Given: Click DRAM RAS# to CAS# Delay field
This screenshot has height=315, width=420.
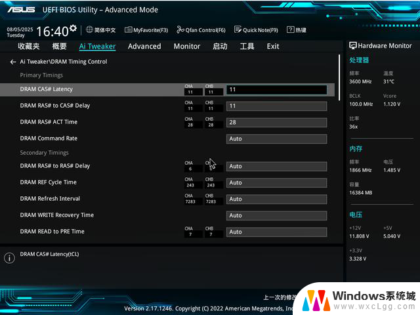Looking at the screenshot, I should pyautogui.click(x=276, y=106).
